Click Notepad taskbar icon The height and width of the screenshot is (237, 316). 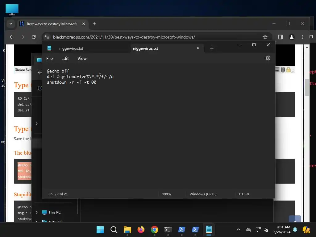point(209,230)
